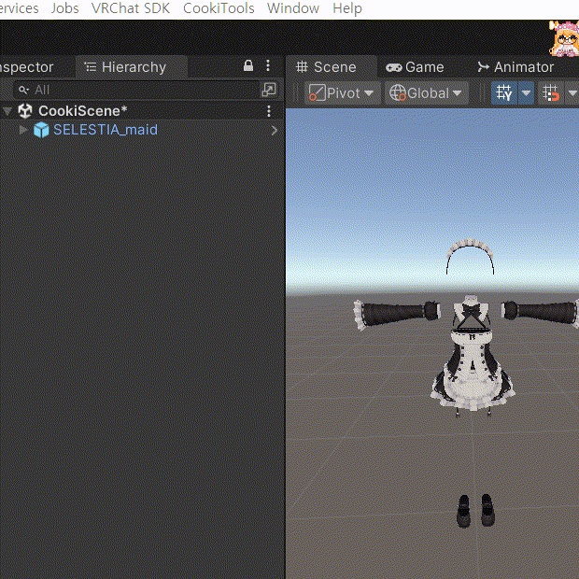Open the Global handle rotation dropdown
This screenshot has height=579, width=579.
pos(426,93)
